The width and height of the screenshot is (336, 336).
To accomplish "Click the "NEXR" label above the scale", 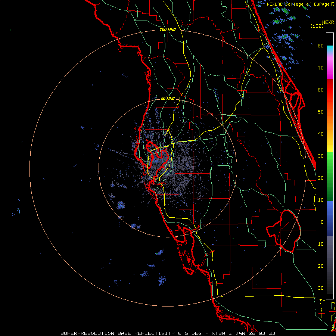I will pos(328,22).
